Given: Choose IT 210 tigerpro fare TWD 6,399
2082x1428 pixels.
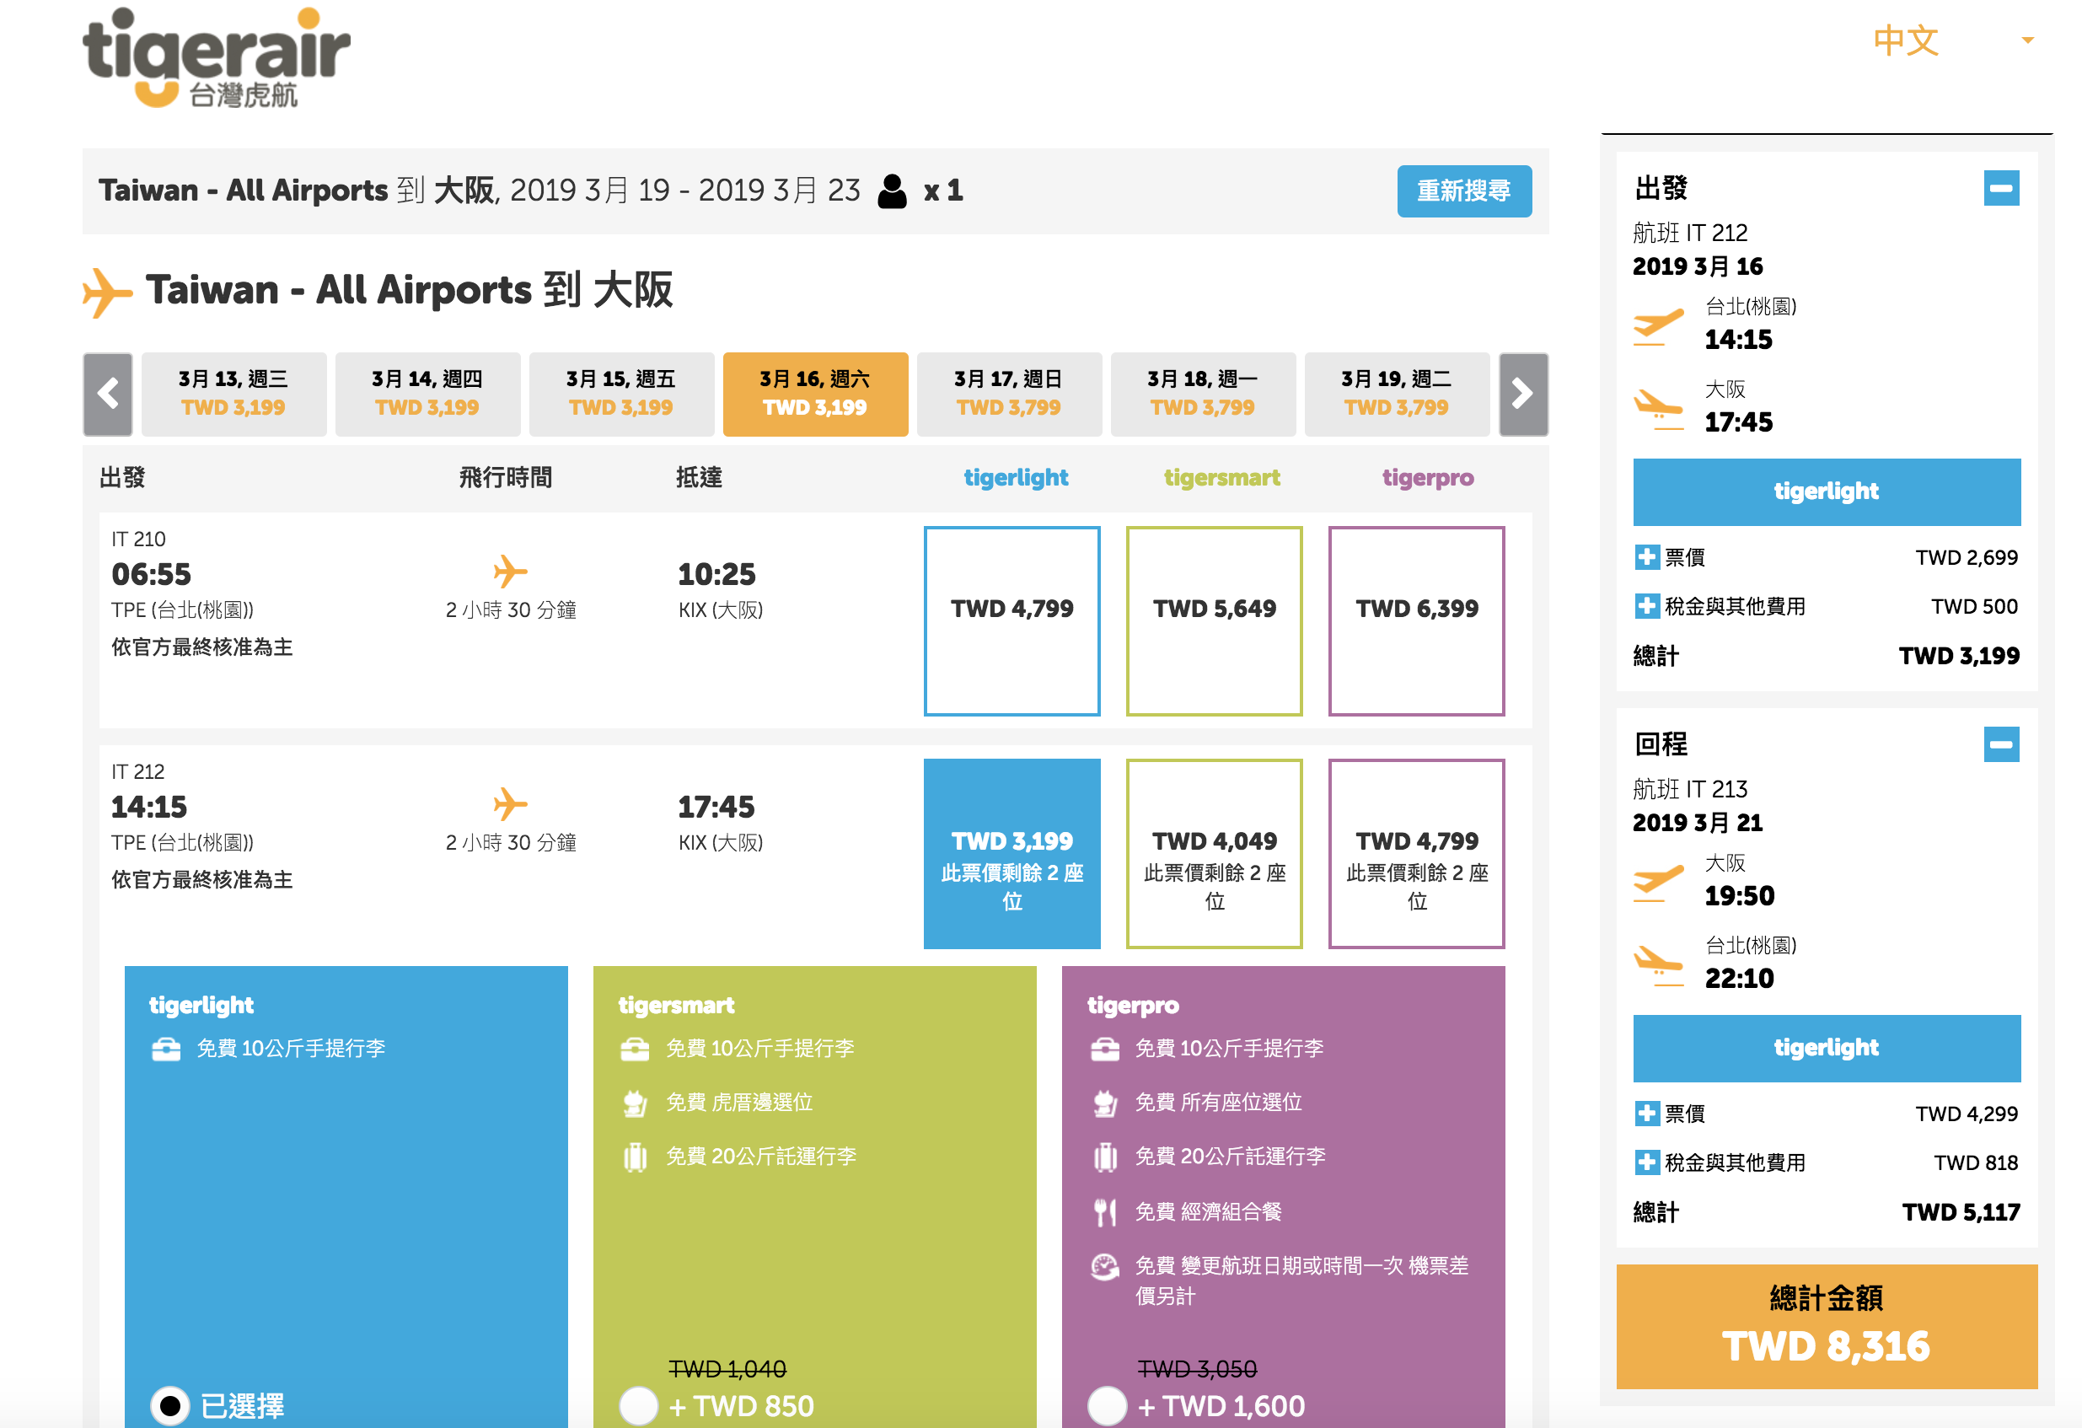Looking at the screenshot, I should pos(1417,620).
